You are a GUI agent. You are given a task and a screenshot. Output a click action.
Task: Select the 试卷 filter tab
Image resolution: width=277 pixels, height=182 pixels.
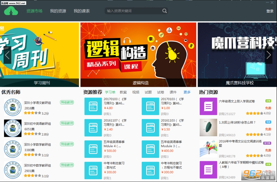[161, 92]
